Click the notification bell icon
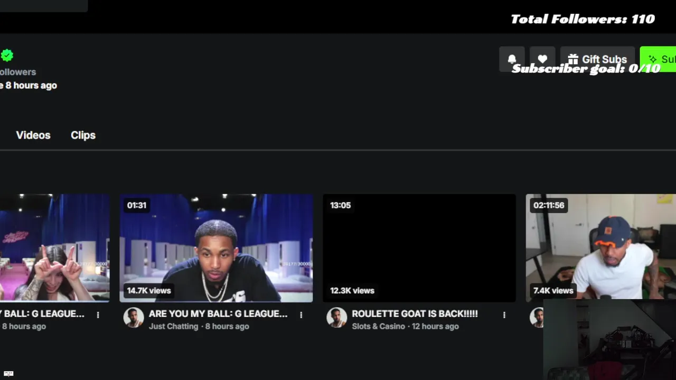Screen dimensions: 676x380 [512, 59]
